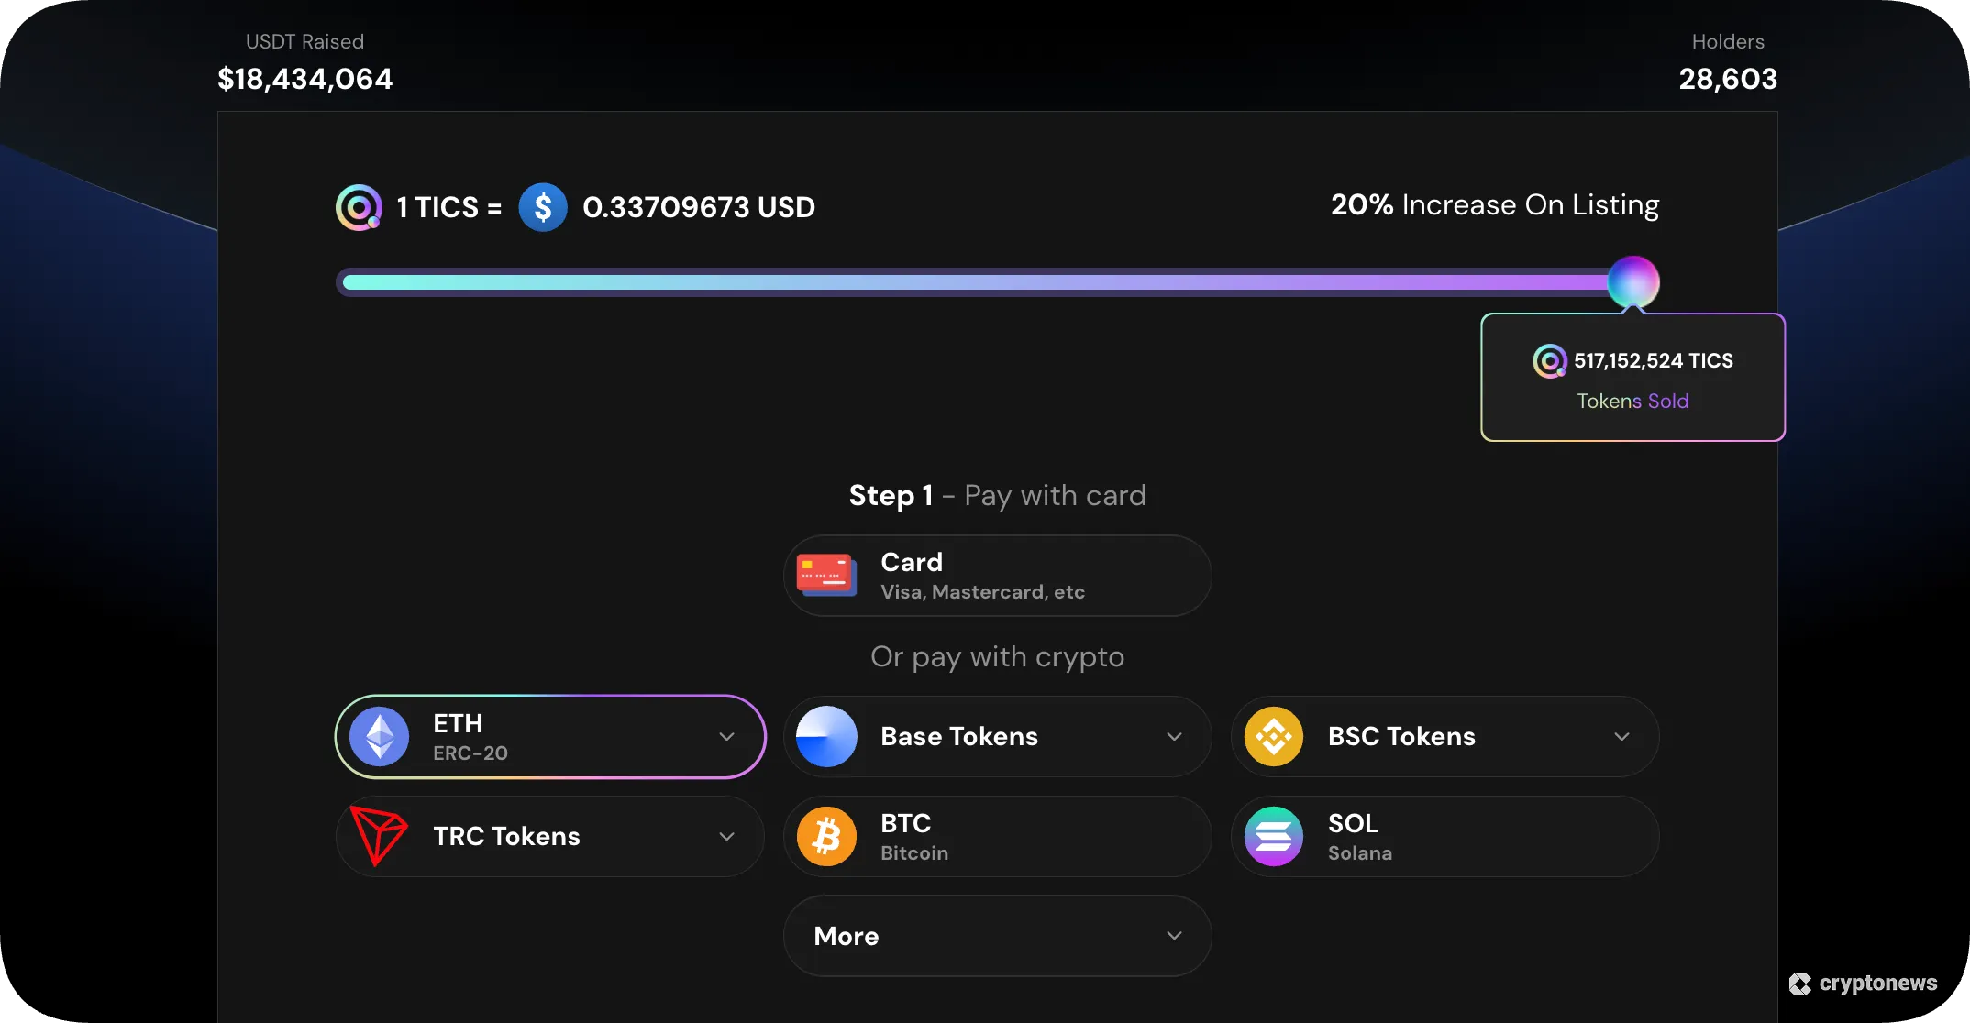Click the orange Bitcoin icon
This screenshot has width=1970, height=1023.
click(x=826, y=836)
